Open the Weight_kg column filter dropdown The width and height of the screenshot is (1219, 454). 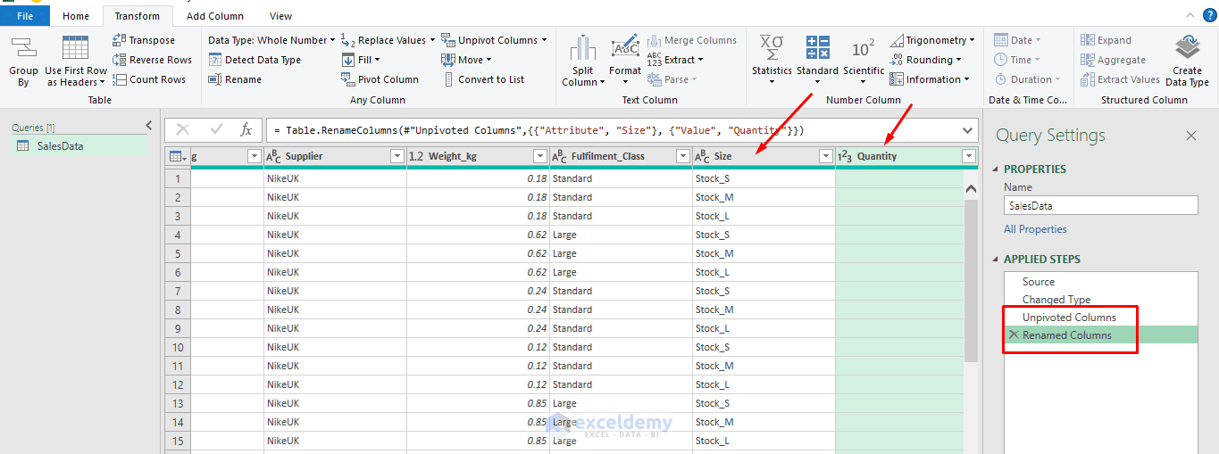pos(539,156)
